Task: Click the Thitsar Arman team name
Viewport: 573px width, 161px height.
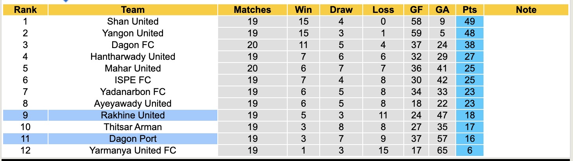Action: (133, 127)
